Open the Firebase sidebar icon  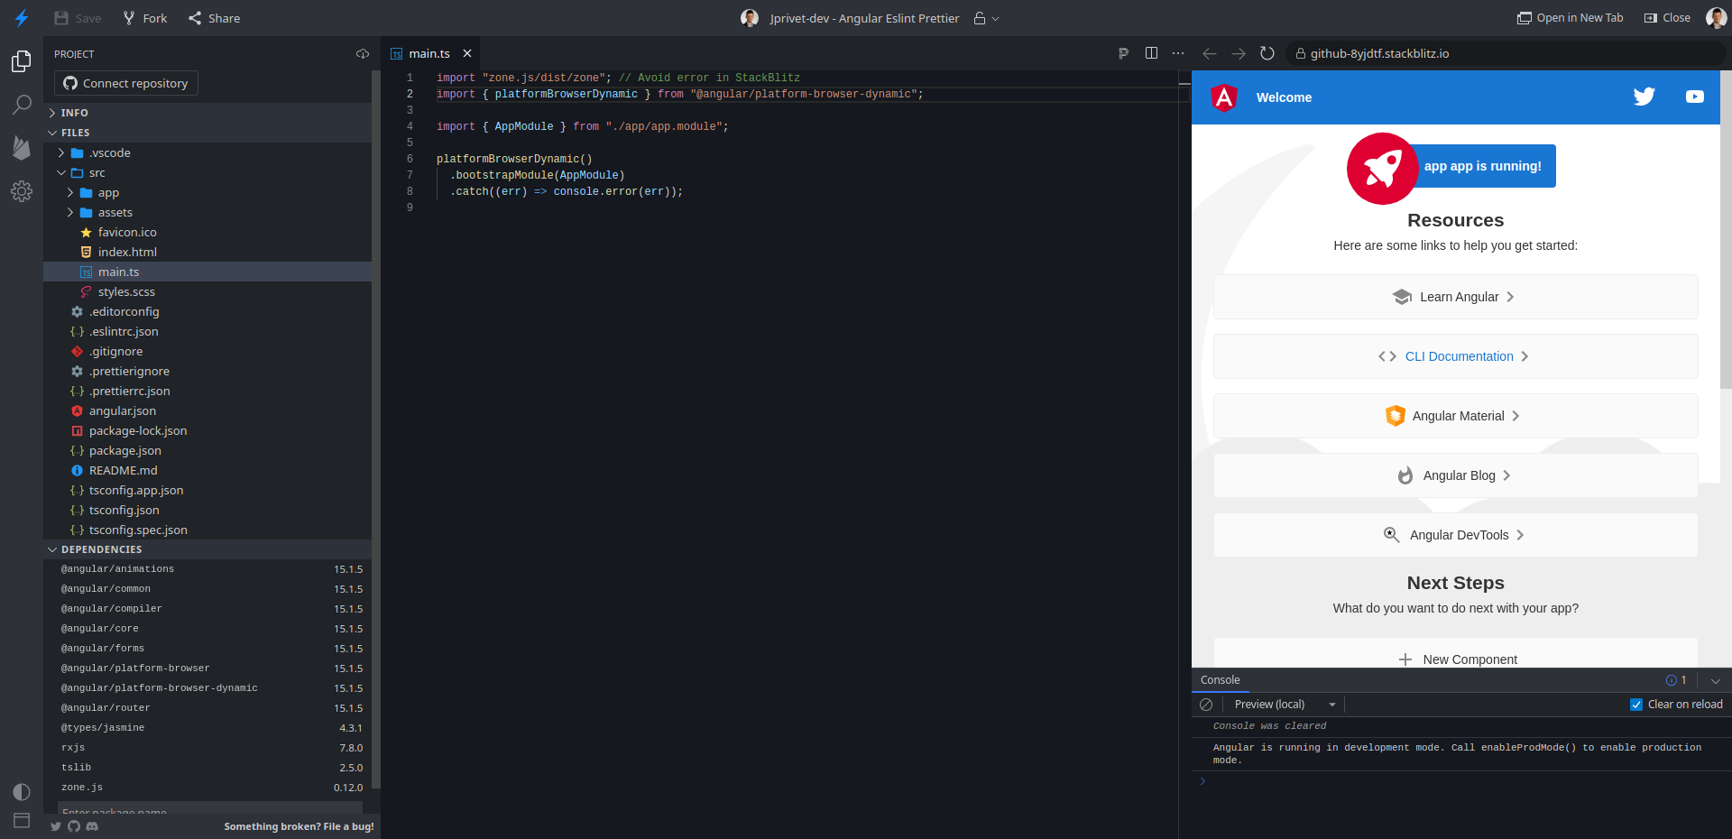pos(22,148)
